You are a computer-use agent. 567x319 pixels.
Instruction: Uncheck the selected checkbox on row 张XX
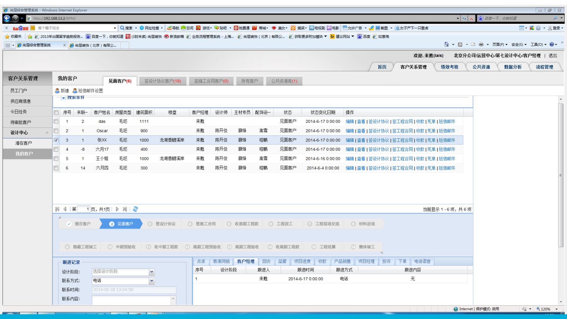tap(56, 140)
